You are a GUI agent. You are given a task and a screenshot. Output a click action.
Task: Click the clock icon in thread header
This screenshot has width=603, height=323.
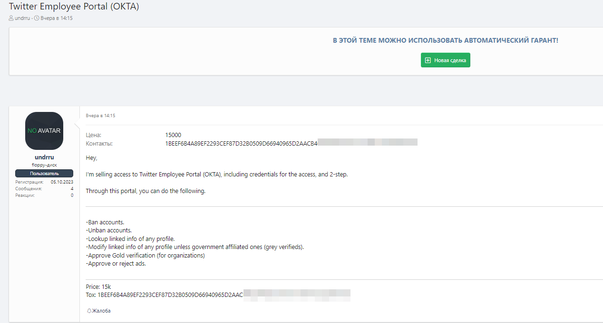(x=37, y=18)
